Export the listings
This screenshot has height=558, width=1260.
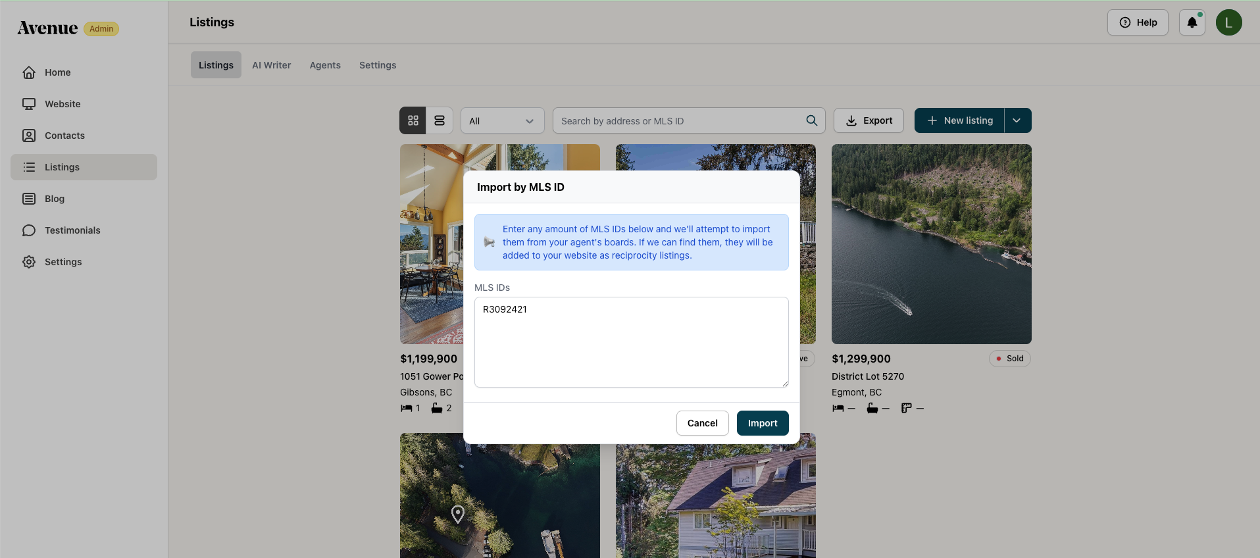pos(869,120)
